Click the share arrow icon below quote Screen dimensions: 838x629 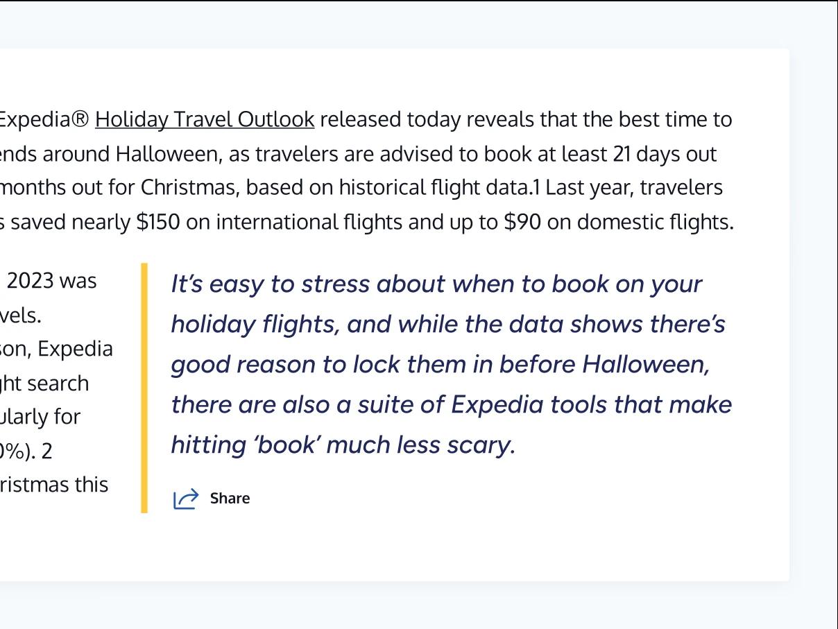click(x=185, y=499)
